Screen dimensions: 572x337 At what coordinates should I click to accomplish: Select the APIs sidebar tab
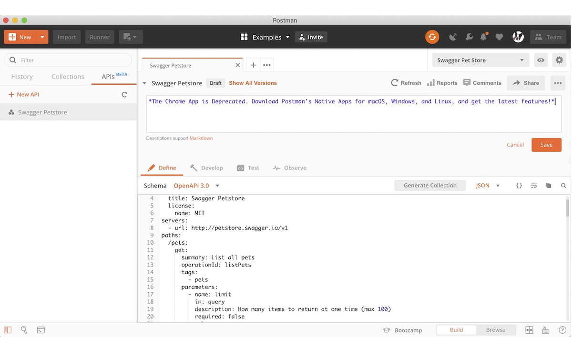[x=114, y=76]
